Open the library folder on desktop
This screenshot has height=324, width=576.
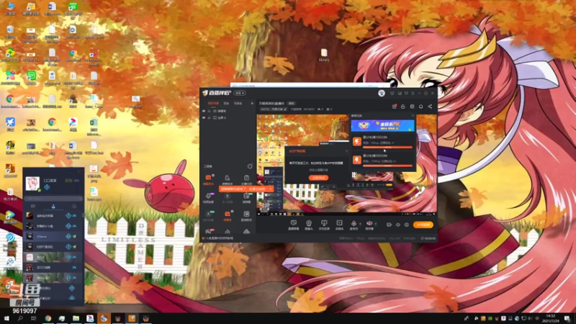click(x=324, y=55)
